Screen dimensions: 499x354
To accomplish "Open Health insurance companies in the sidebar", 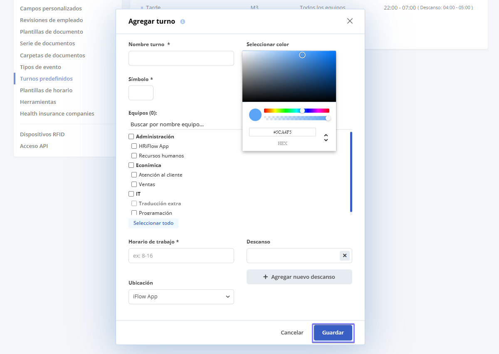I will click(x=57, y=113).
